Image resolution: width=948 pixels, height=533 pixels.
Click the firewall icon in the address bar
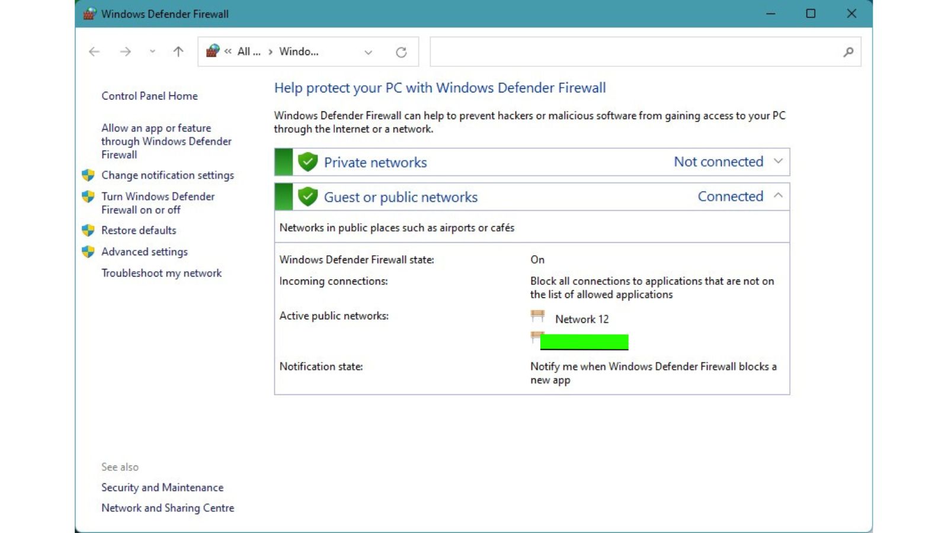point(212,51)
